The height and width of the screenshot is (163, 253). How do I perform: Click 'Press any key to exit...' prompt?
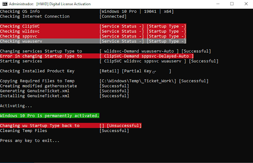[30, 141]
